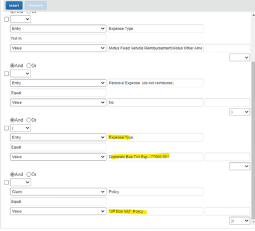Click the Personal Expense (do not reimburse) field
Image resolution: width=255 pixels, height=231 pixels.
(x=156, y=83)
